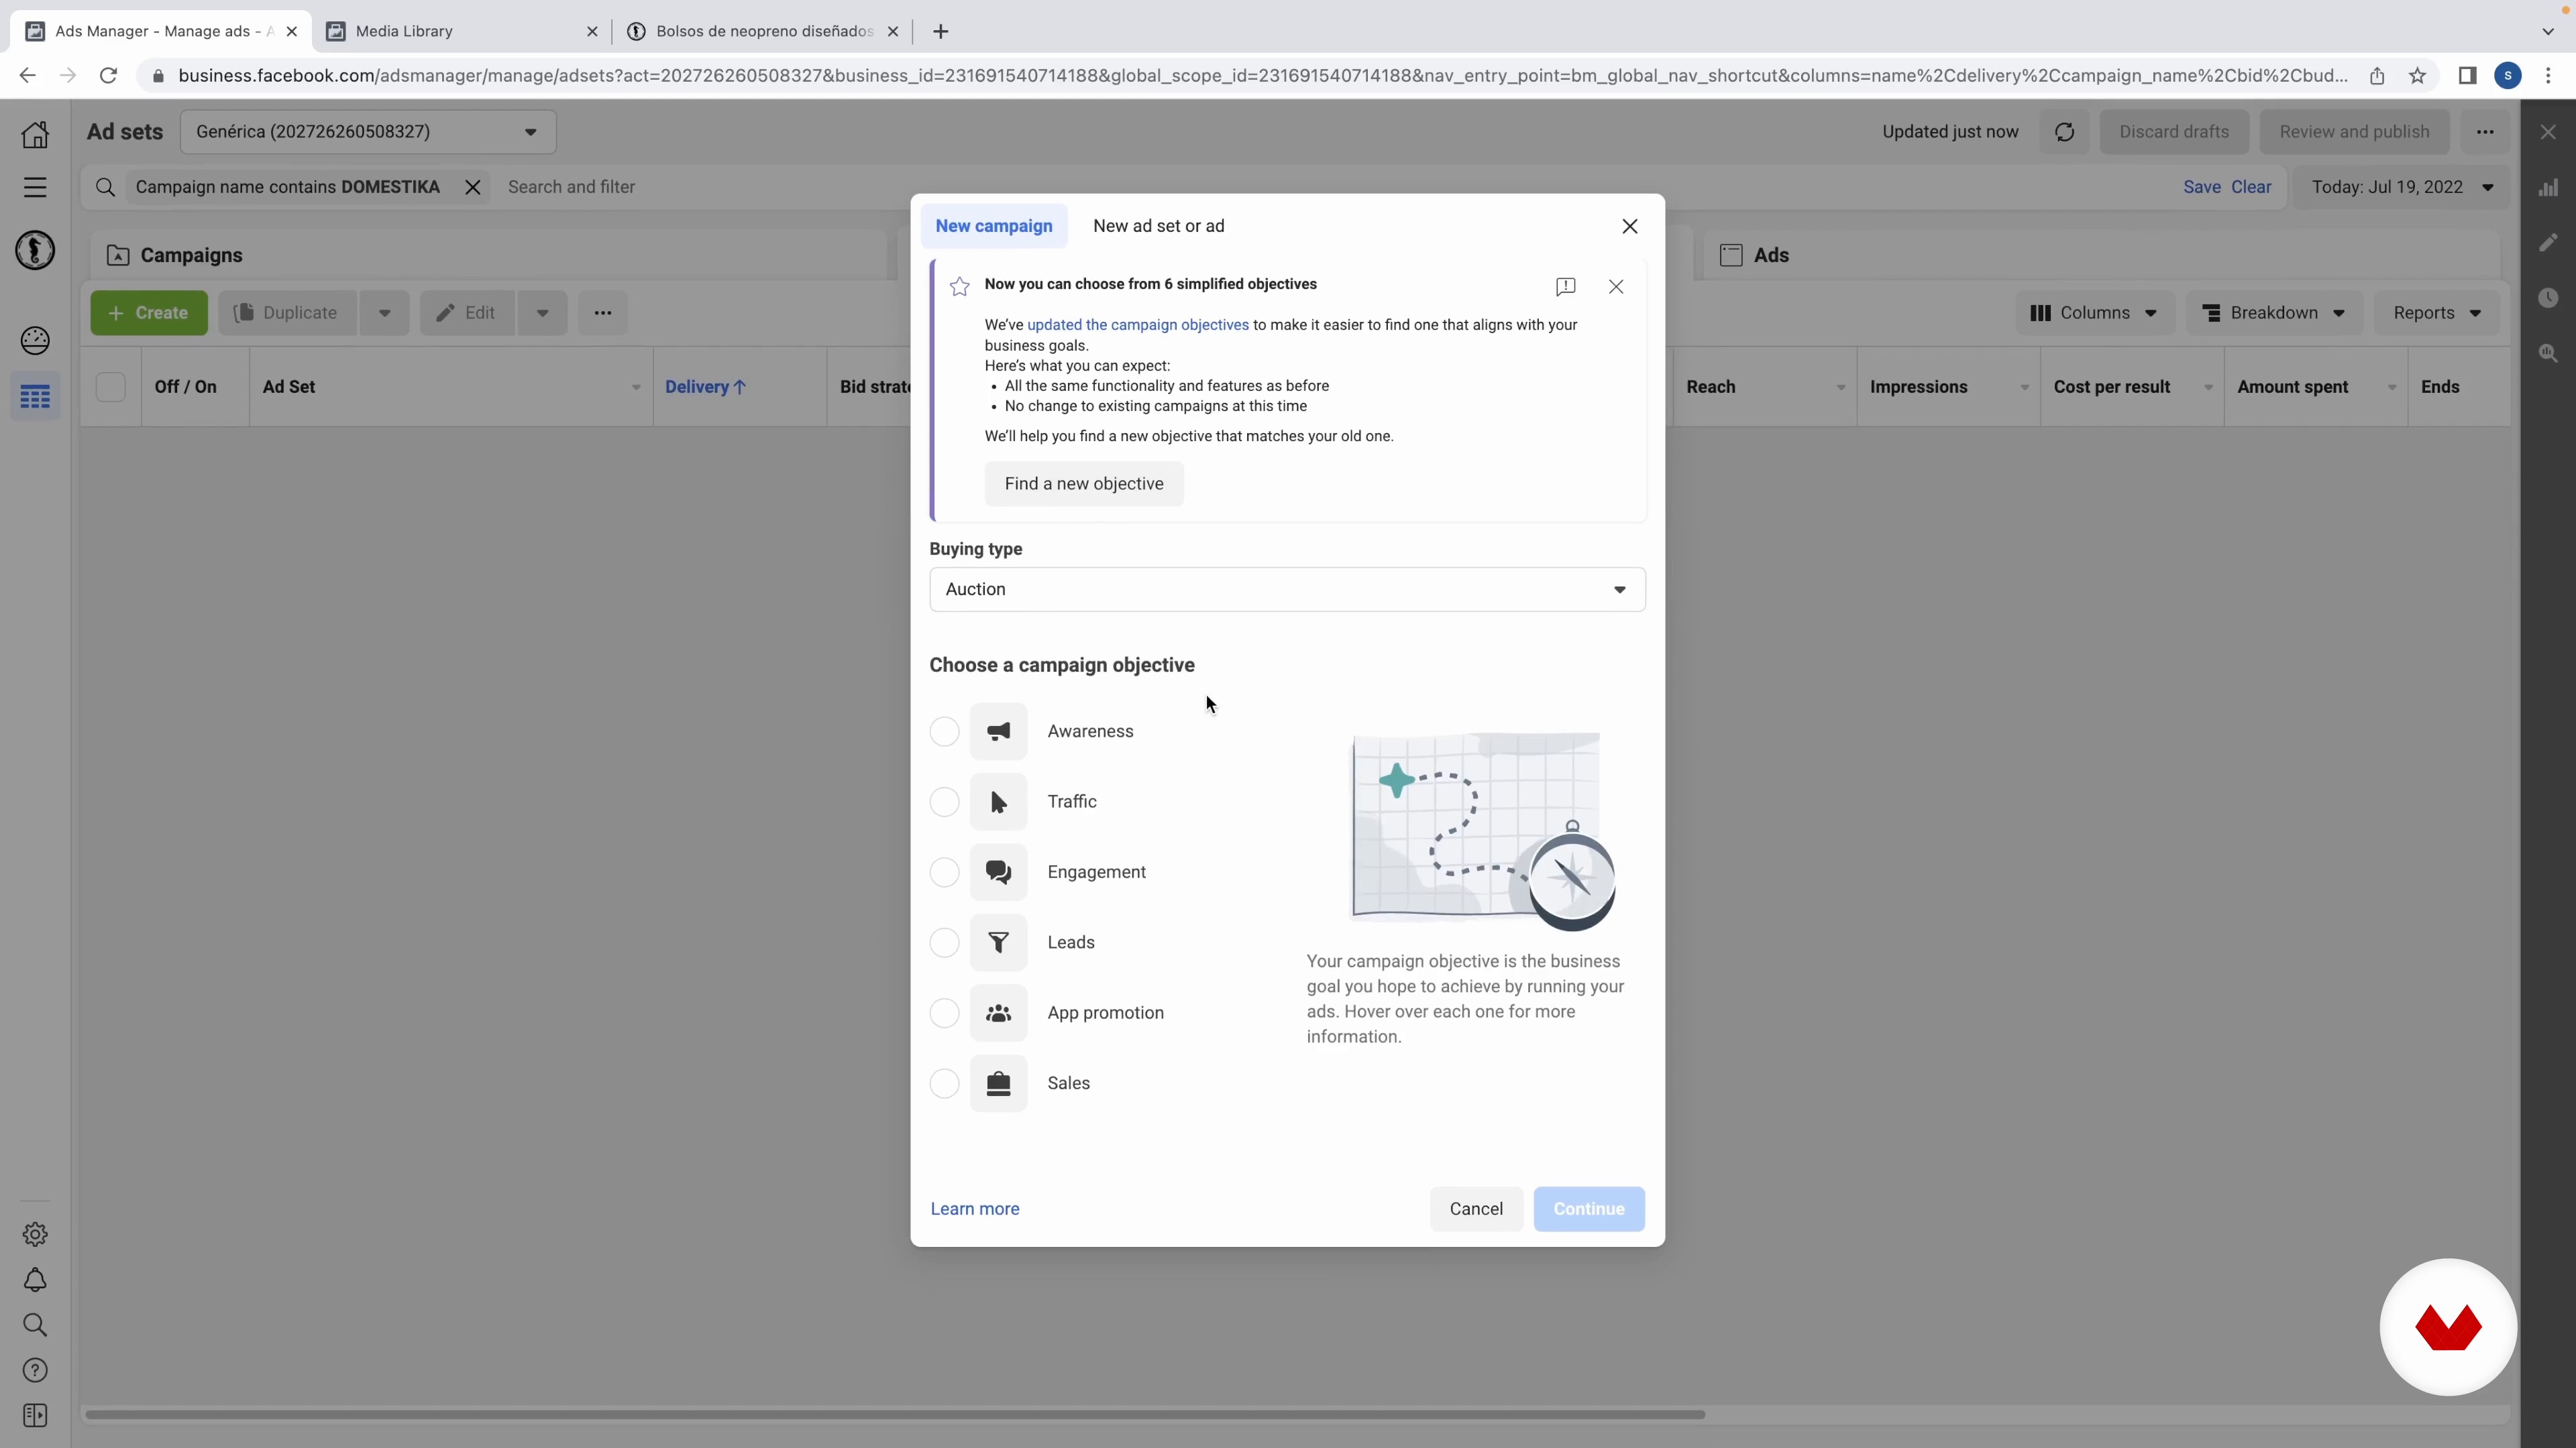Switch to the Media Library browser tab
This screenshot has width=2576, height=1448.
click(x=462, y=31)
